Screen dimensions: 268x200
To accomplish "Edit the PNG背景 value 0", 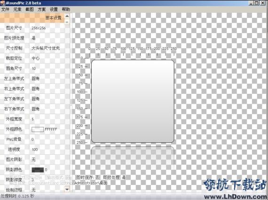I will click(32, 140).
